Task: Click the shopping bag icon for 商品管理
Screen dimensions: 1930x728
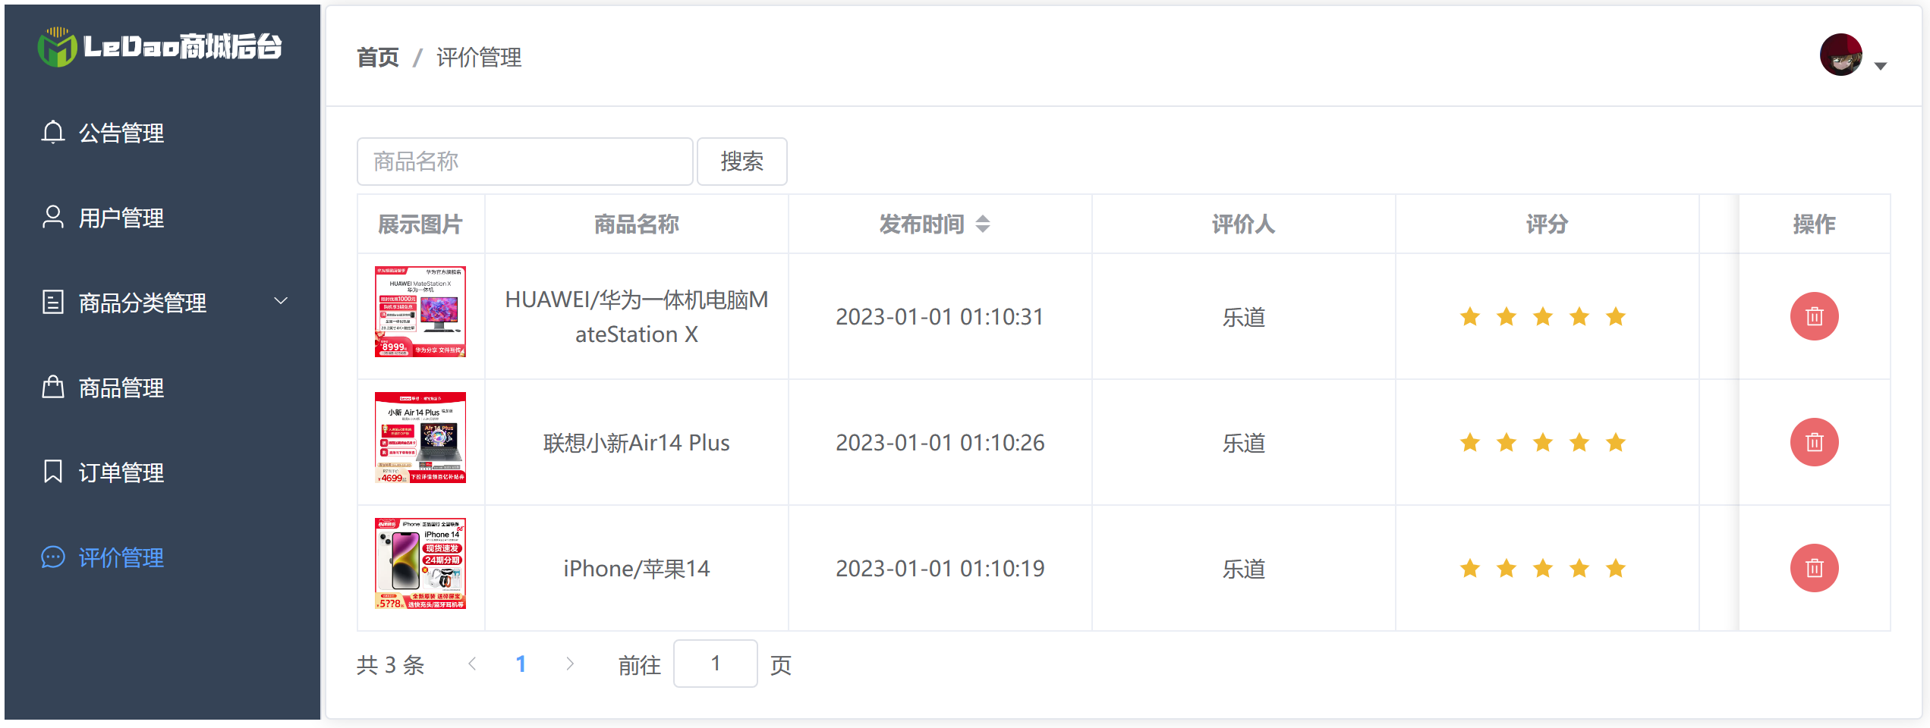Action: [52, 387]
